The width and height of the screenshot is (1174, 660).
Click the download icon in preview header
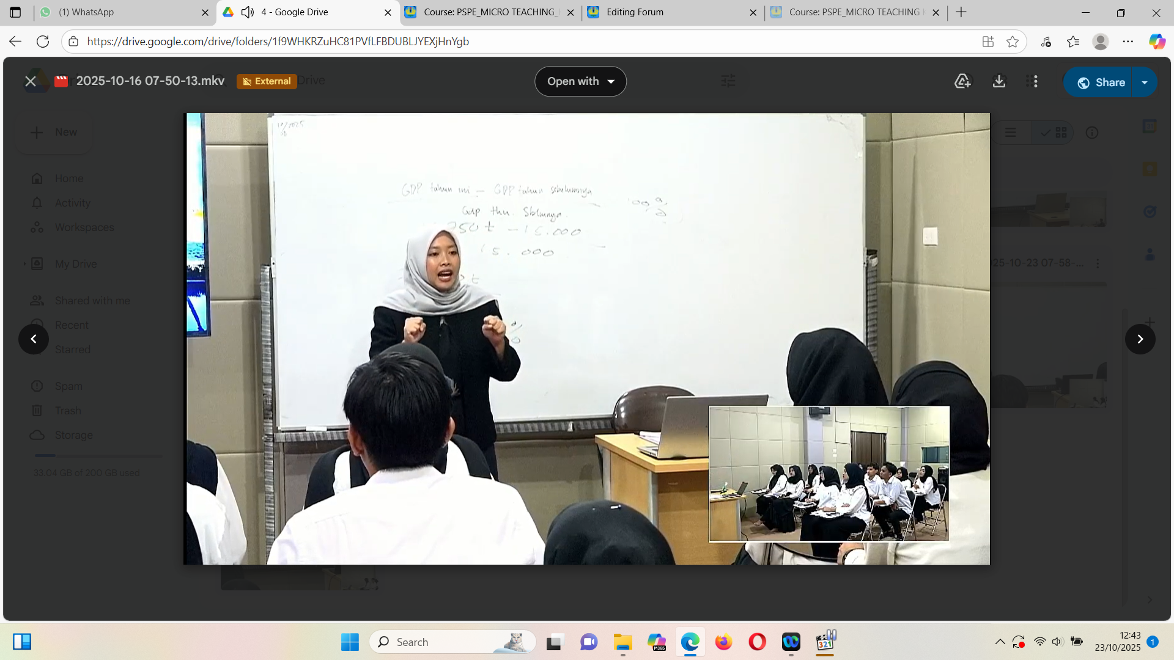coord(999,81)
